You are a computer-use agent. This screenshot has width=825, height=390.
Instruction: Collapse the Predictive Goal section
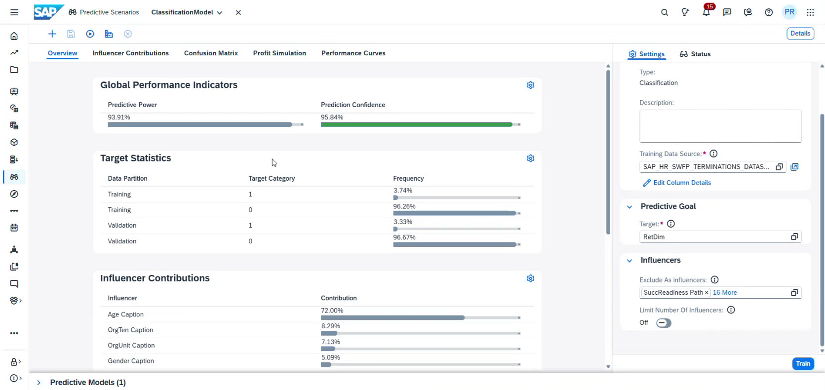coord(629,207)
